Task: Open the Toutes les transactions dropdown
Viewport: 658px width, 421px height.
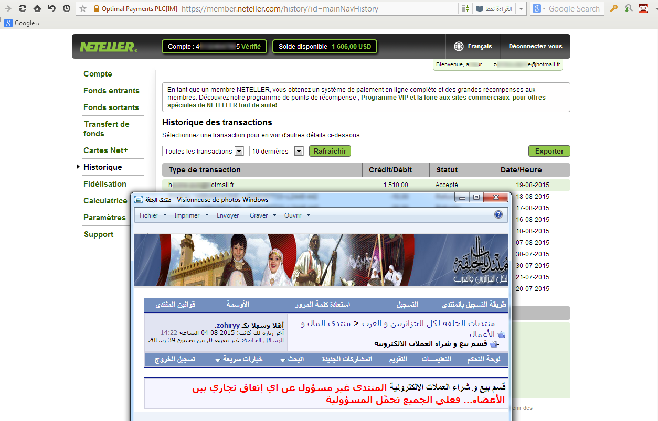Action: click(203, 151)
